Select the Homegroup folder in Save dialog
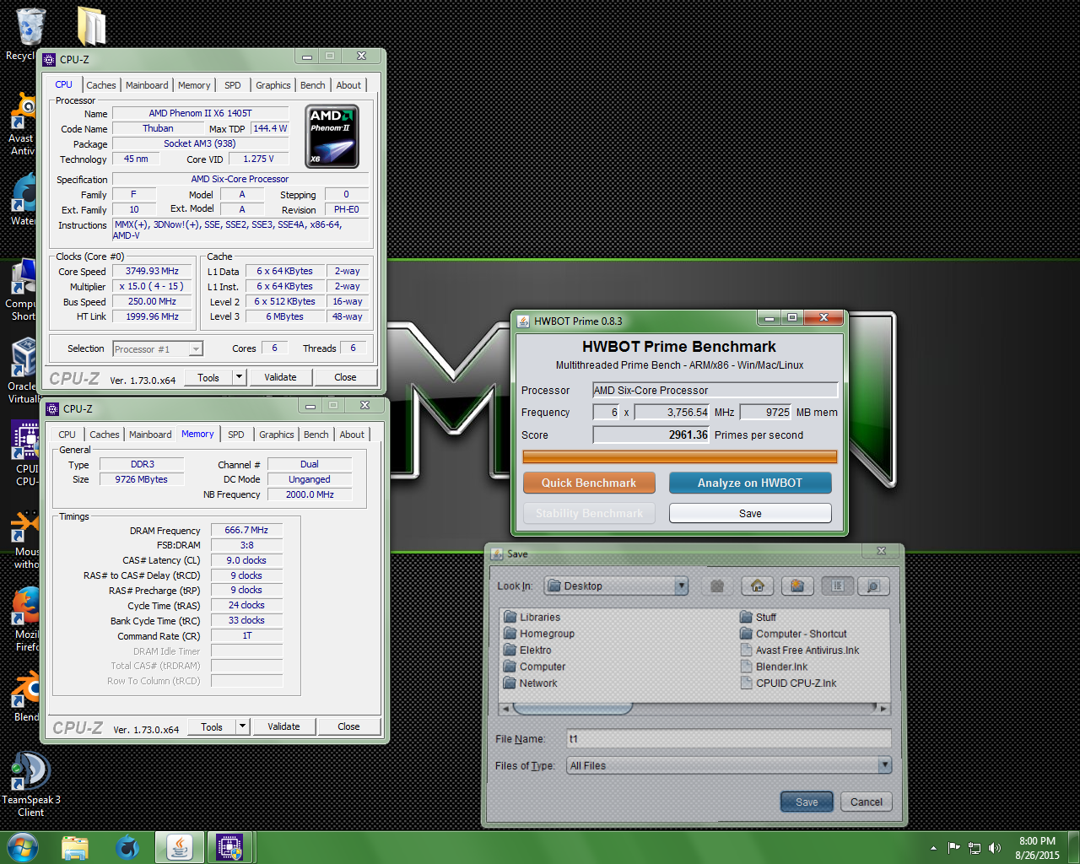This screenshot has width=1080, height=864. coord(539,634)
